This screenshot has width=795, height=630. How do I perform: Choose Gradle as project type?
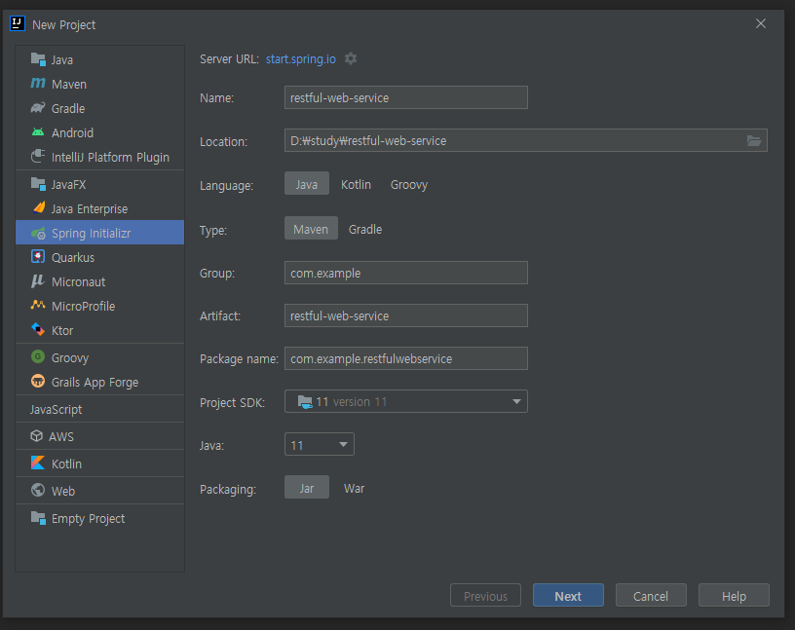coord(365,229)
